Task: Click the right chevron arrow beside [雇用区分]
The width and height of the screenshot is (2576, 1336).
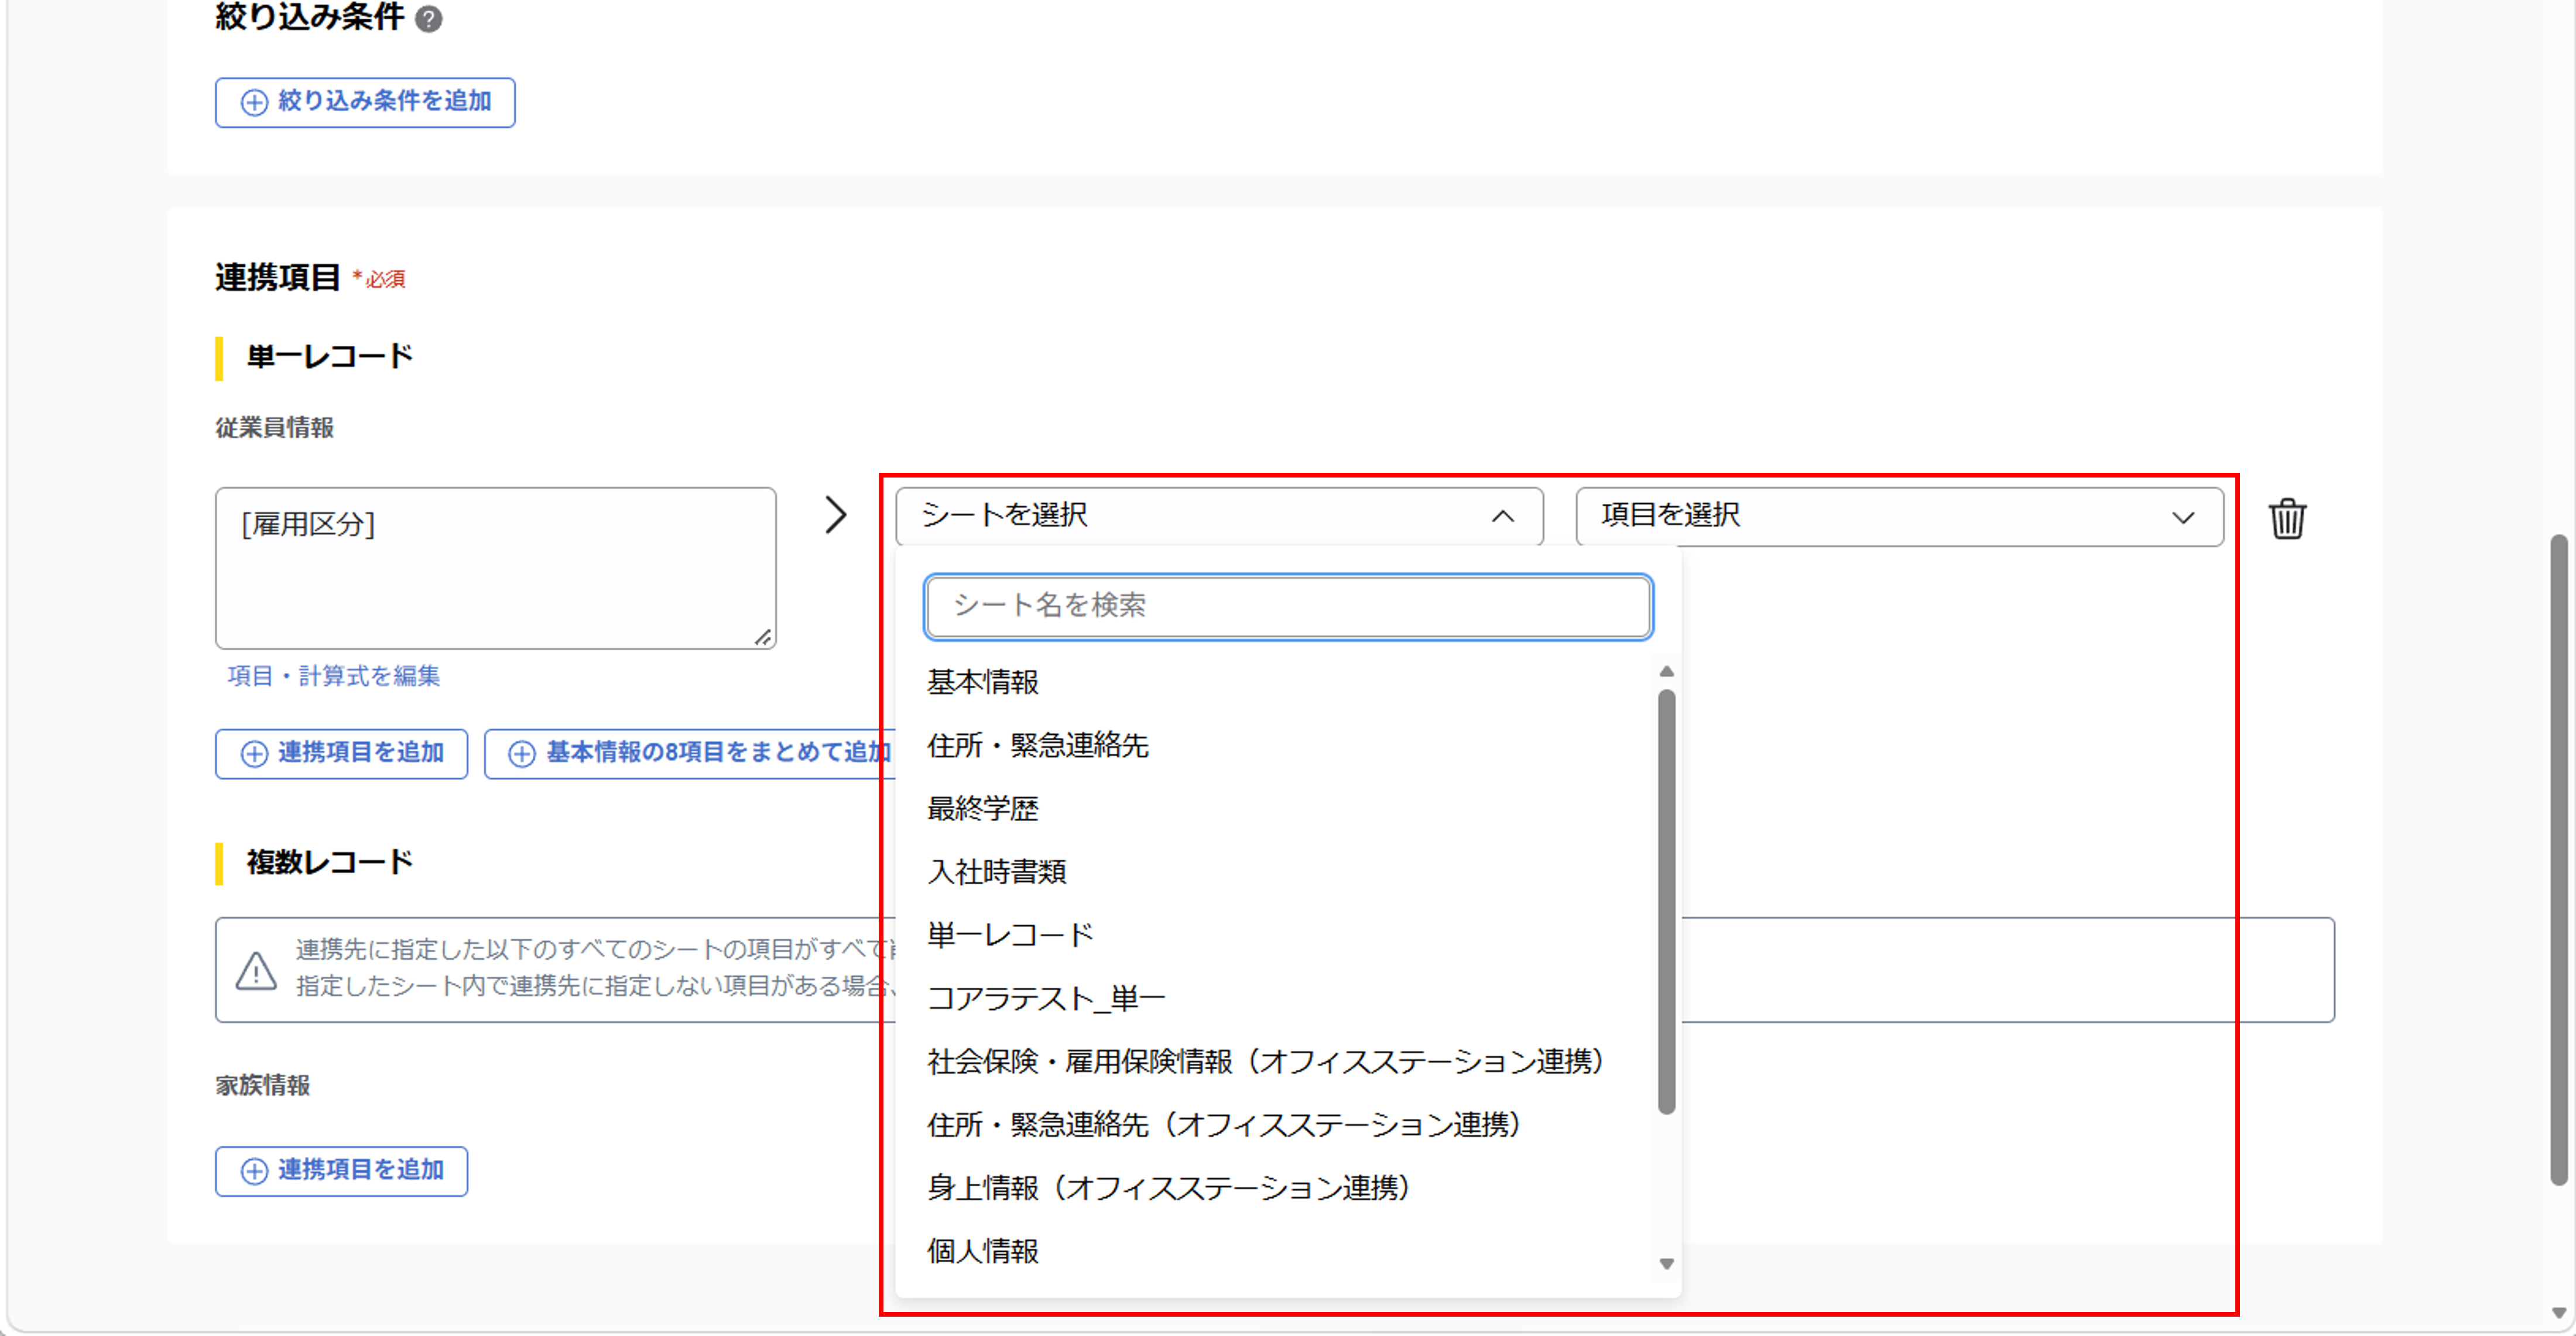Action: (836, 516)
